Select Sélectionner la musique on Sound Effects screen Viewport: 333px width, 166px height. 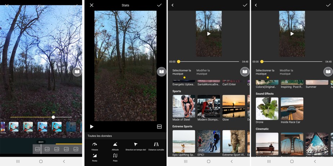point(265,72)
